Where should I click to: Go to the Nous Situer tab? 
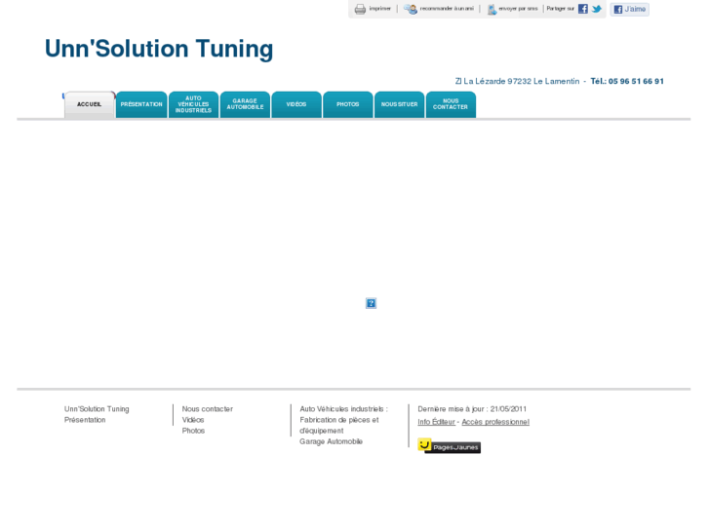pyautogui.click(x=400, y=104)
